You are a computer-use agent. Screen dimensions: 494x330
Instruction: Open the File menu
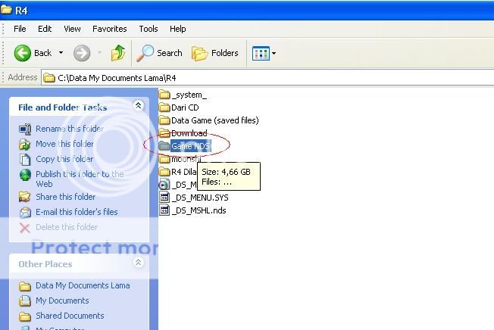coord(20,29)
